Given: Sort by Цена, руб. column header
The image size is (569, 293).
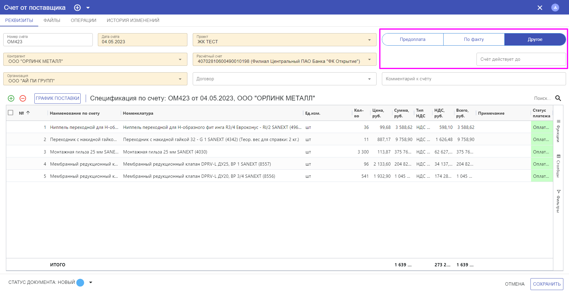Looking at the screenshot, I should pos(378,113).
